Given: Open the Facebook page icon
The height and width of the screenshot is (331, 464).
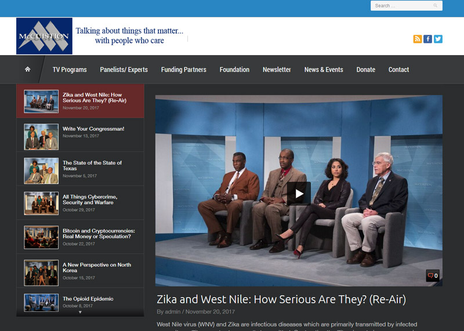Looking at the screenshot, I should click(x=427, y=39).
